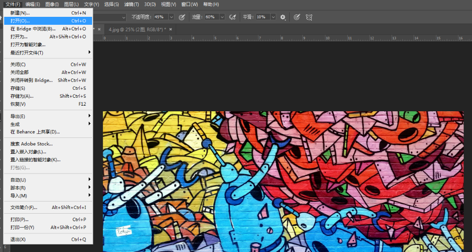Viewport: 472px width, 252px height.
Task: Enable airbrush build-up icon
Action: (x=232, y=17)
